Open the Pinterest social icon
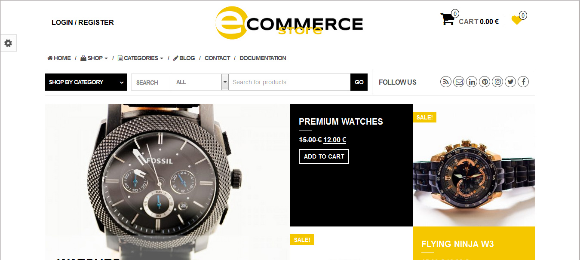 pyautogui.click(x=485, y=82)
